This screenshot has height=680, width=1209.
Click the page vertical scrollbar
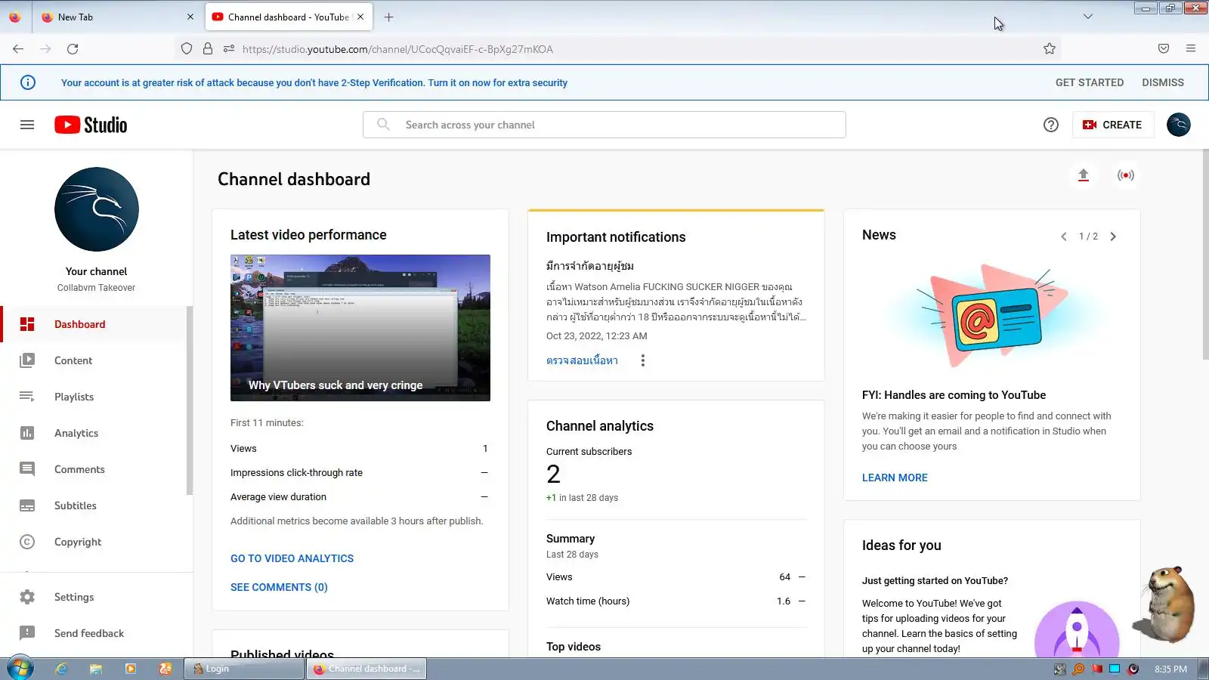[x=1205, y=254]
